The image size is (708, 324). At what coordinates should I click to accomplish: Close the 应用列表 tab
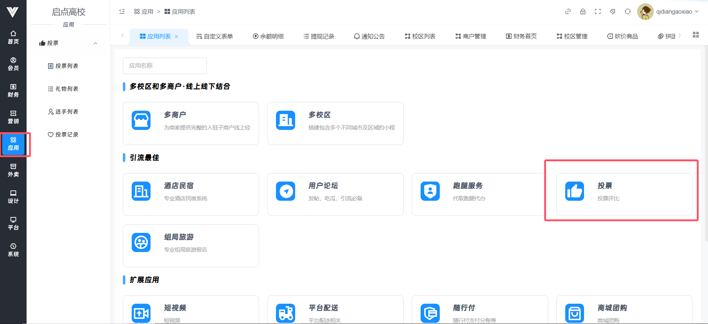pos(176,36)
